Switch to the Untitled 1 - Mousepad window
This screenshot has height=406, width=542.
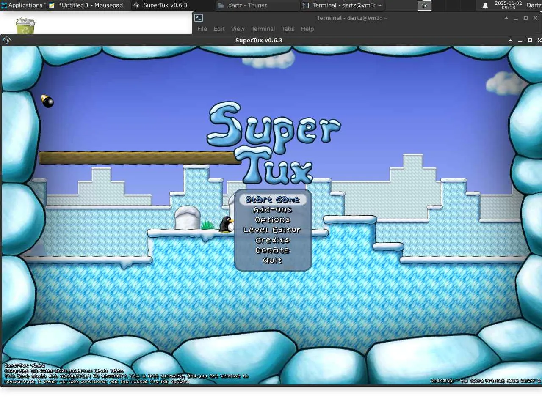88,5
